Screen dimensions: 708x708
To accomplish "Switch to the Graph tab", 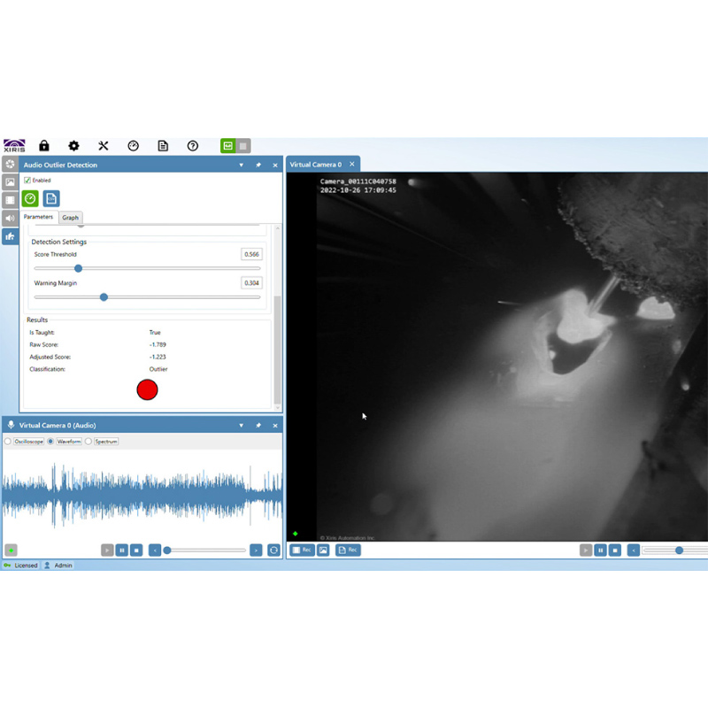I will [70, 217].
